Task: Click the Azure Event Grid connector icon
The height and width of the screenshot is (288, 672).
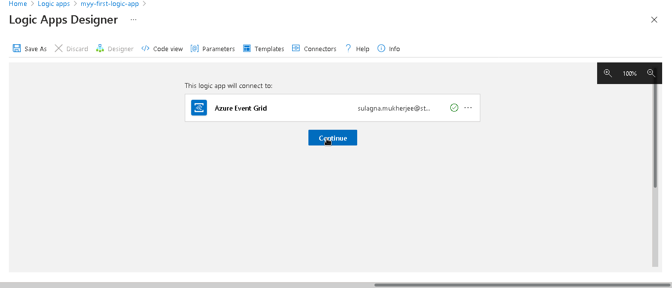Action: pos(199,108)
